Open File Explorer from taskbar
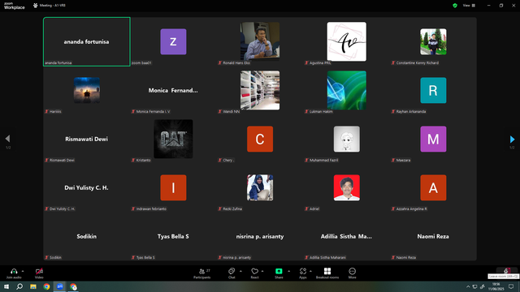The height and width of the screenshot is (292, 520). [x=33, y=286]
